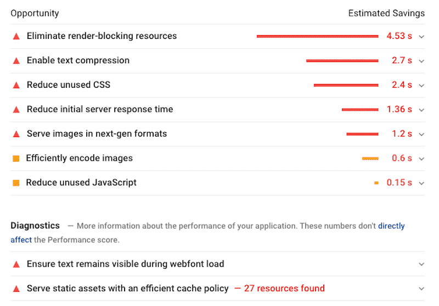Click red triangle beside Serve images in next-gen formats
Screen dimensions: 439x306
coord(16,134)
